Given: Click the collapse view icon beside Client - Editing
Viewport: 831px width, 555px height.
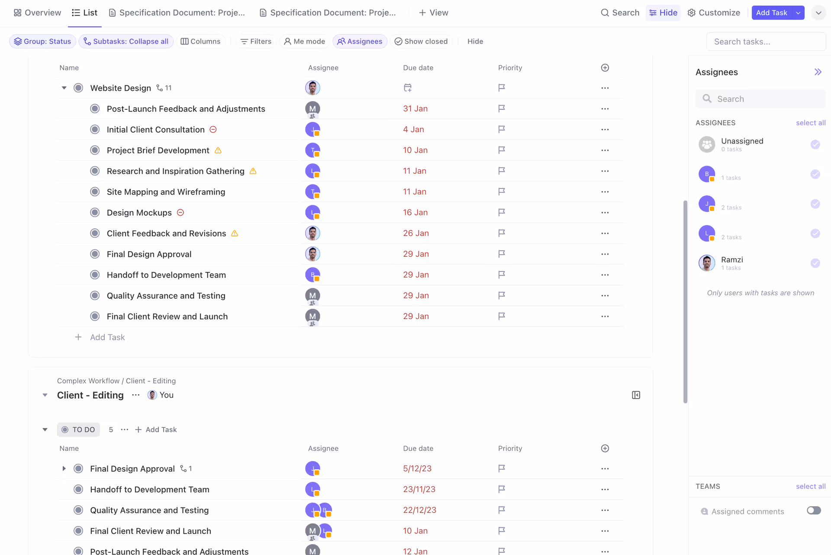Looking at the screenshot, I should tap(635, 395).
